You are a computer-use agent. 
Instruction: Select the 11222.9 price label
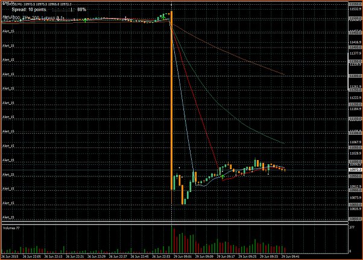pos(355,97)
